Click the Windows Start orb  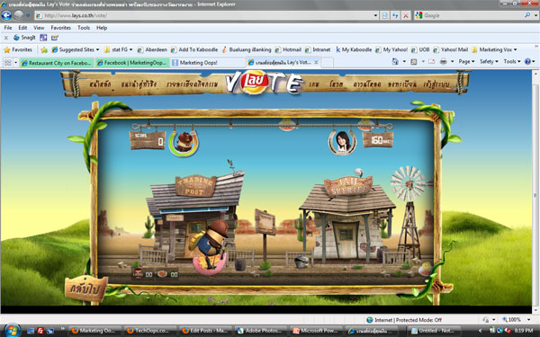[x=13, y=331]
